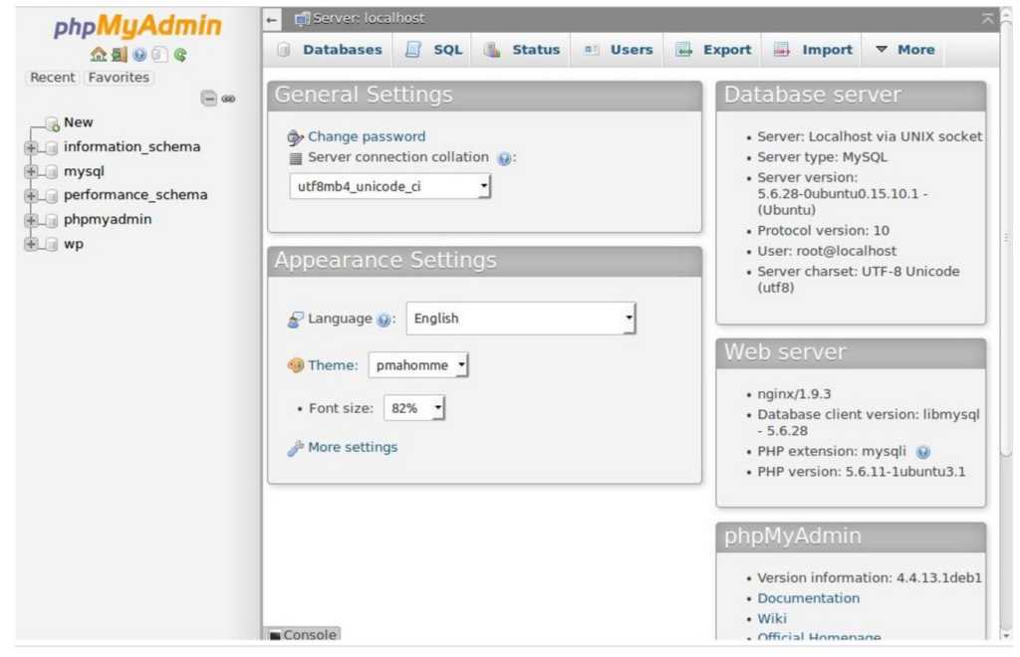The width and height of the screenshot is (1020, 657).
Task: Collapse all databases with the minus icon
Action: tap(208, 99)
